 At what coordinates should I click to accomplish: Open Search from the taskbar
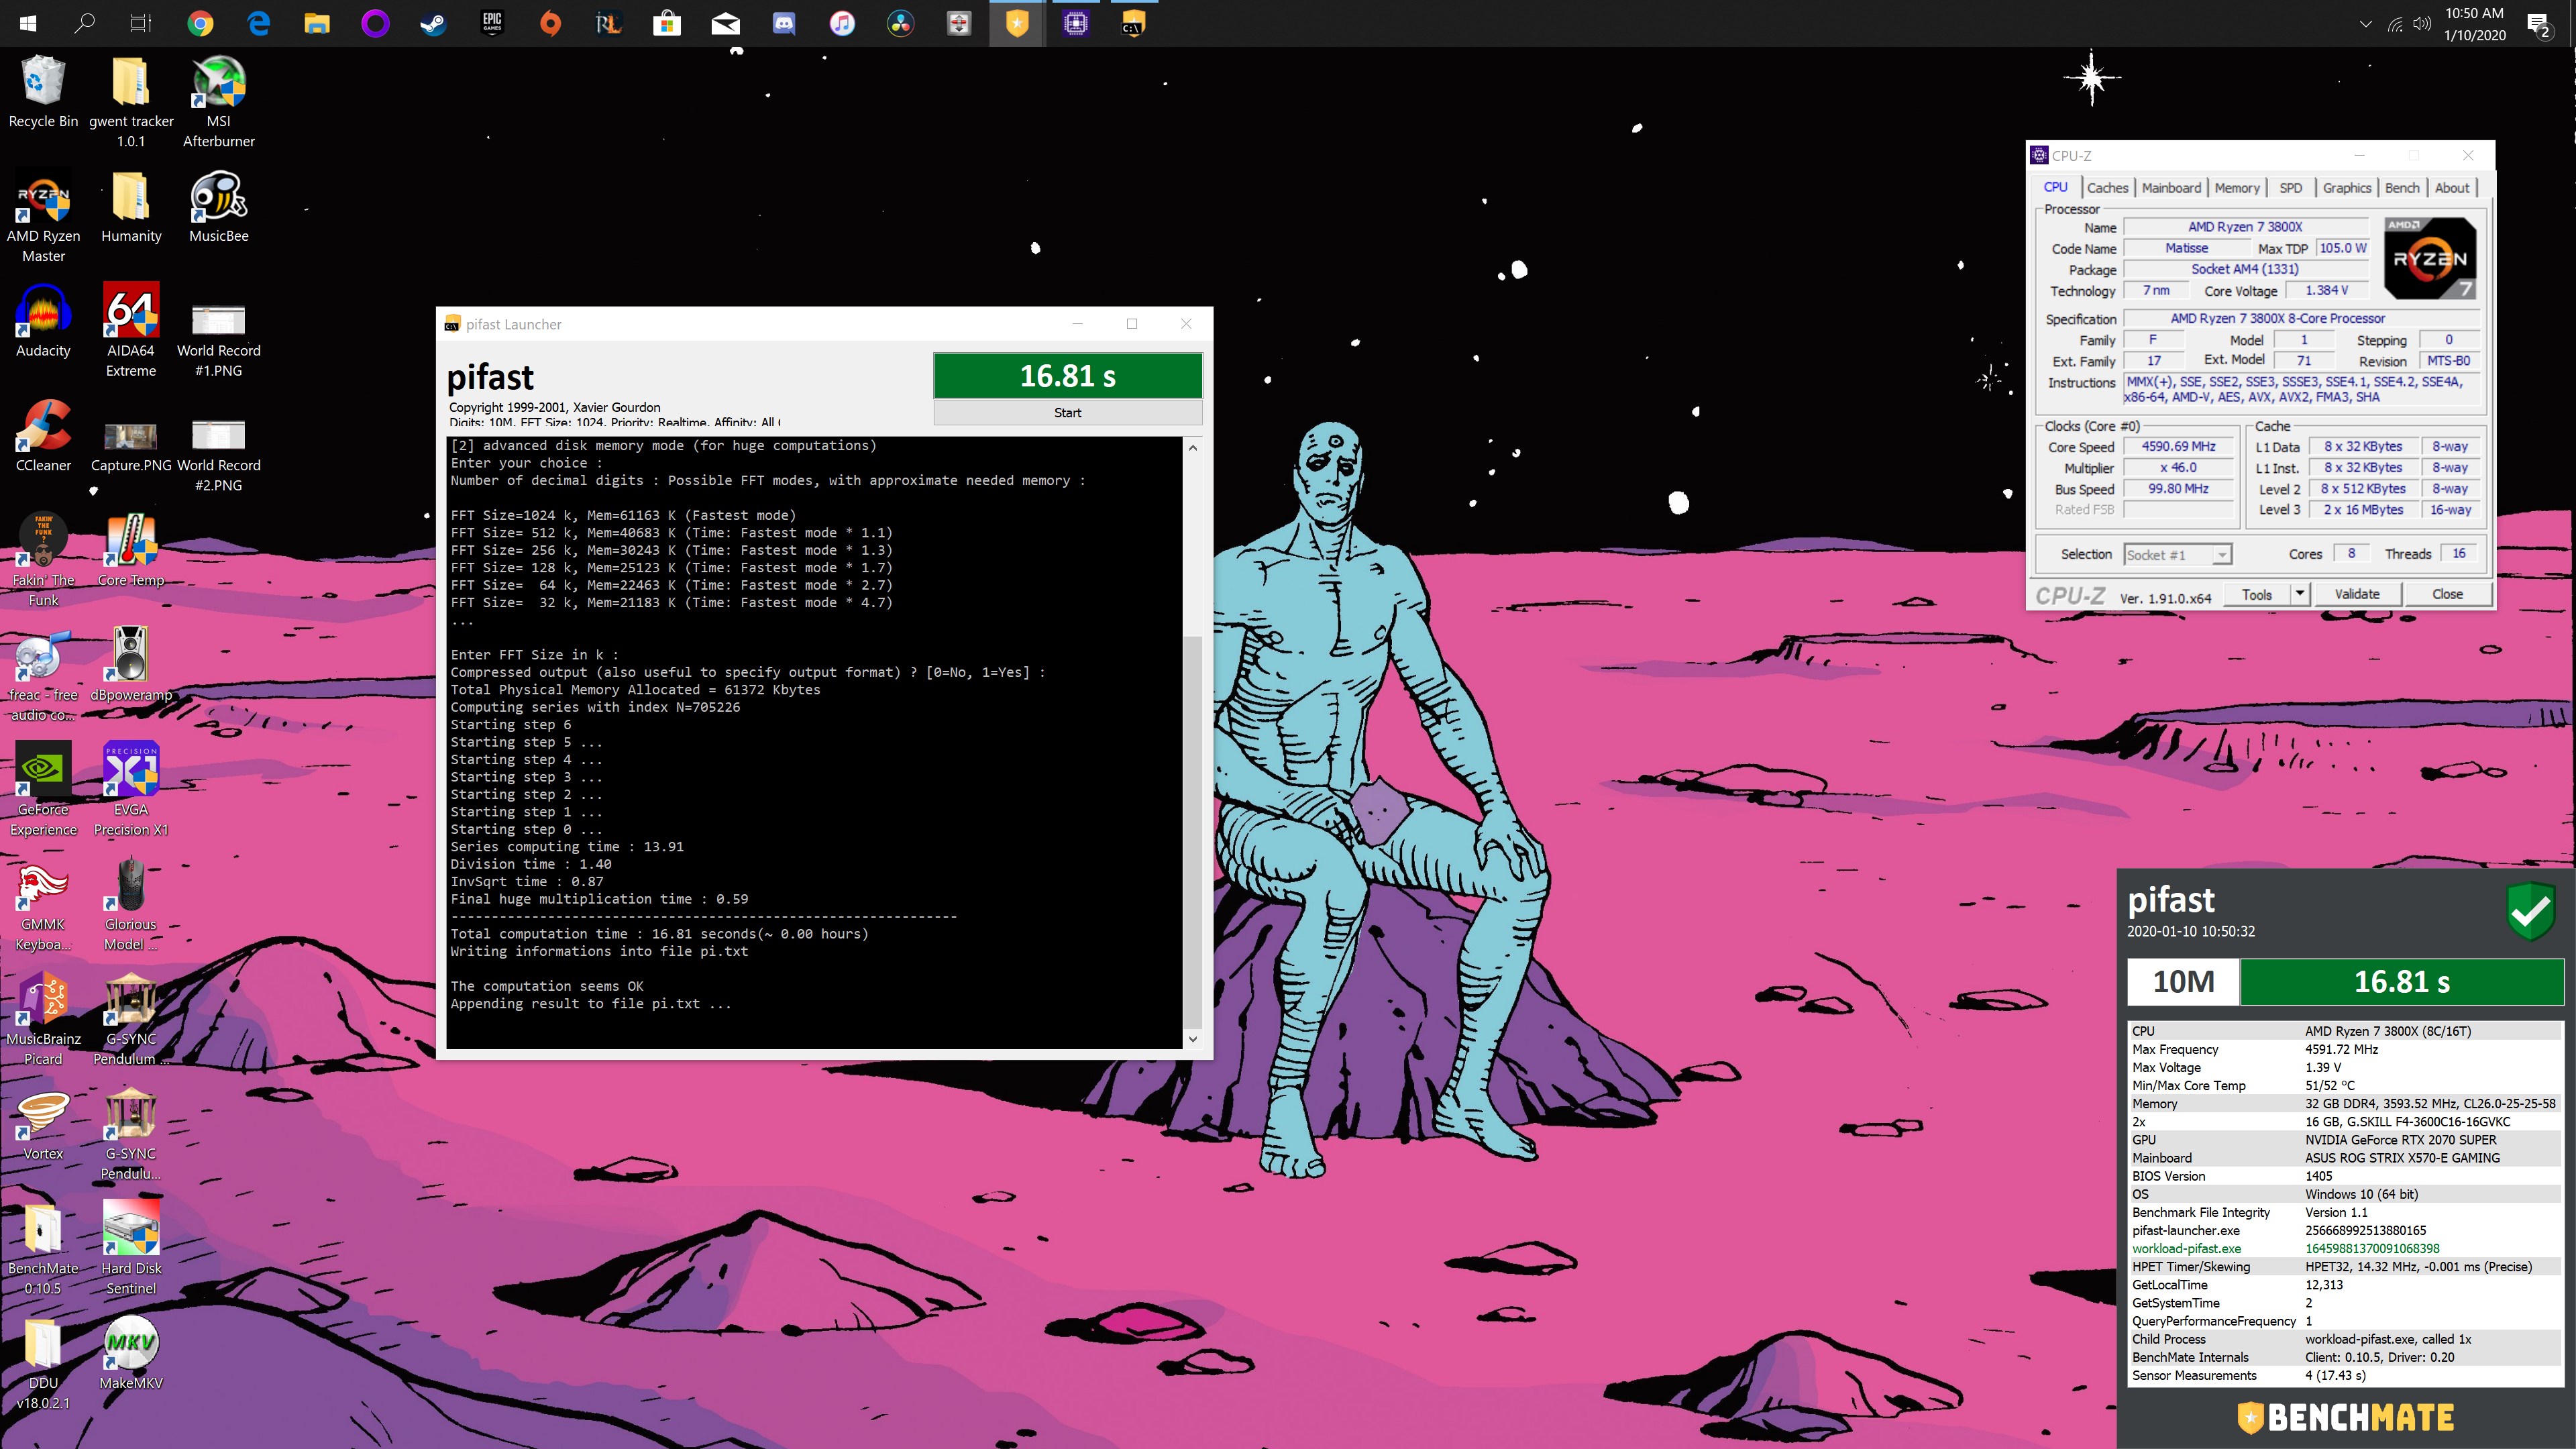pyautogui.click(x=85, y=23)
